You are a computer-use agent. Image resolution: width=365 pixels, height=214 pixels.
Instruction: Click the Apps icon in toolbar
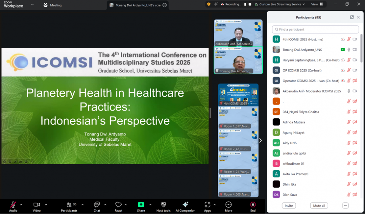pyautogui.click(x=207, y=205)
